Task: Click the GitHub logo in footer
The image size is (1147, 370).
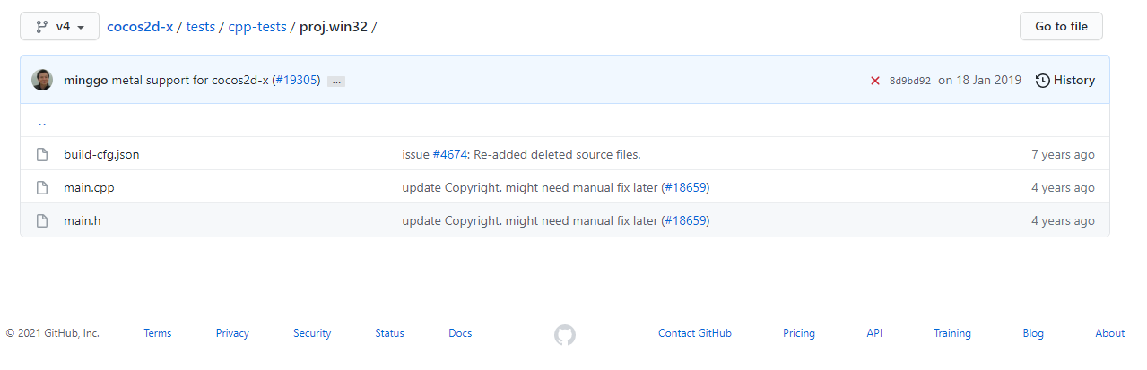Action: click(565, 335)
